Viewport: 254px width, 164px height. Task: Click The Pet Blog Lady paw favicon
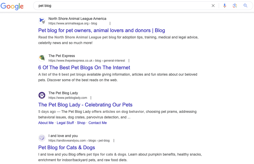42,95
